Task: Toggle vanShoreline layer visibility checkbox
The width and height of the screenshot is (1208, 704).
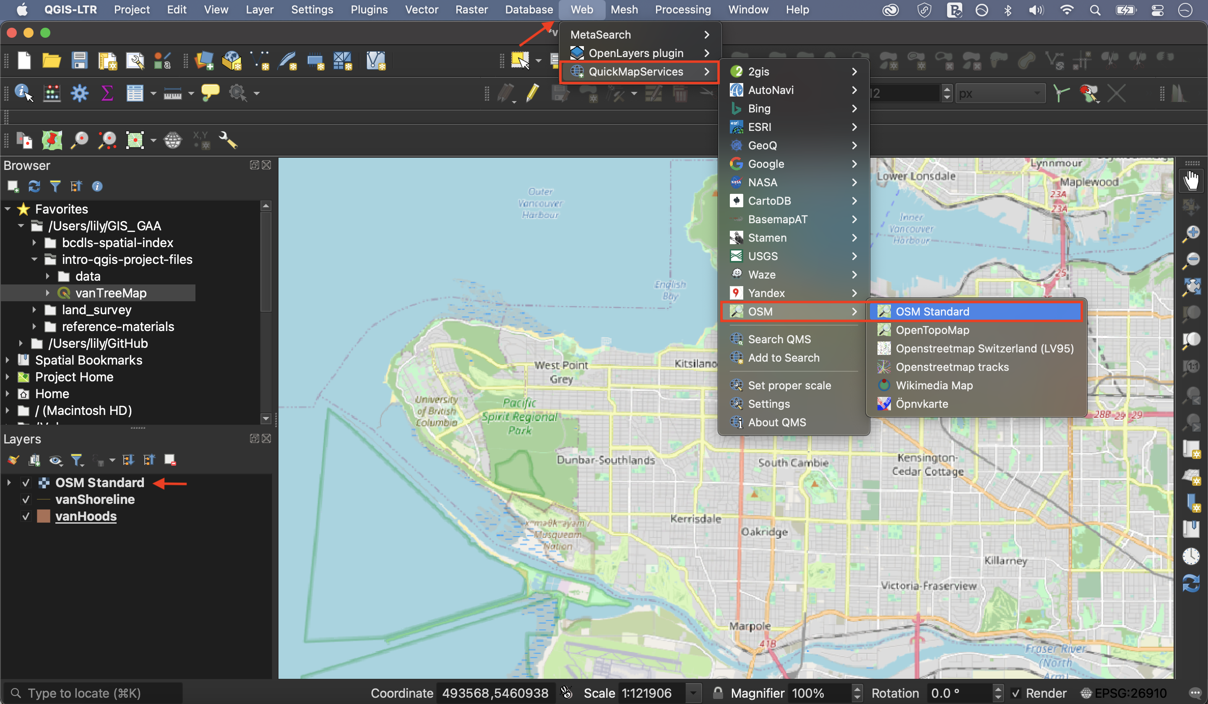Action: 26,499
